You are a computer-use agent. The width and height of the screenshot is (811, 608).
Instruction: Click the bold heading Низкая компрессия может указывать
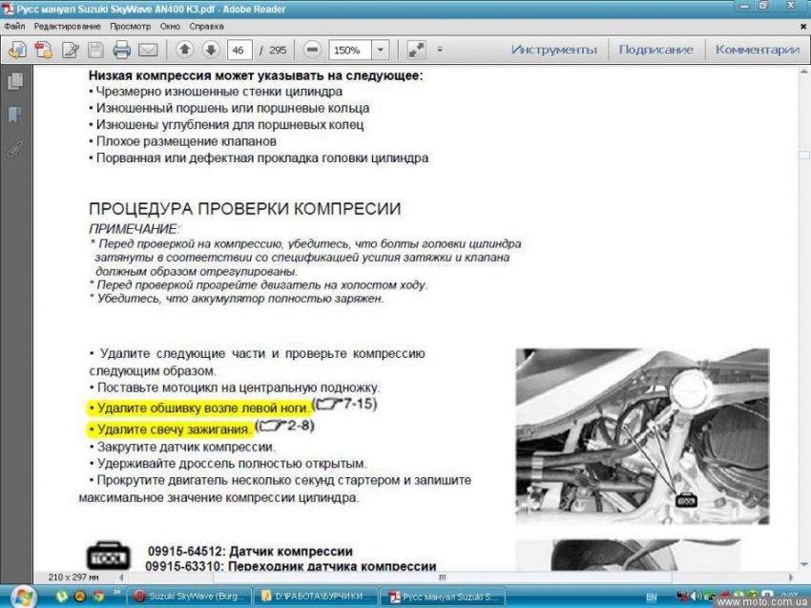256,75
